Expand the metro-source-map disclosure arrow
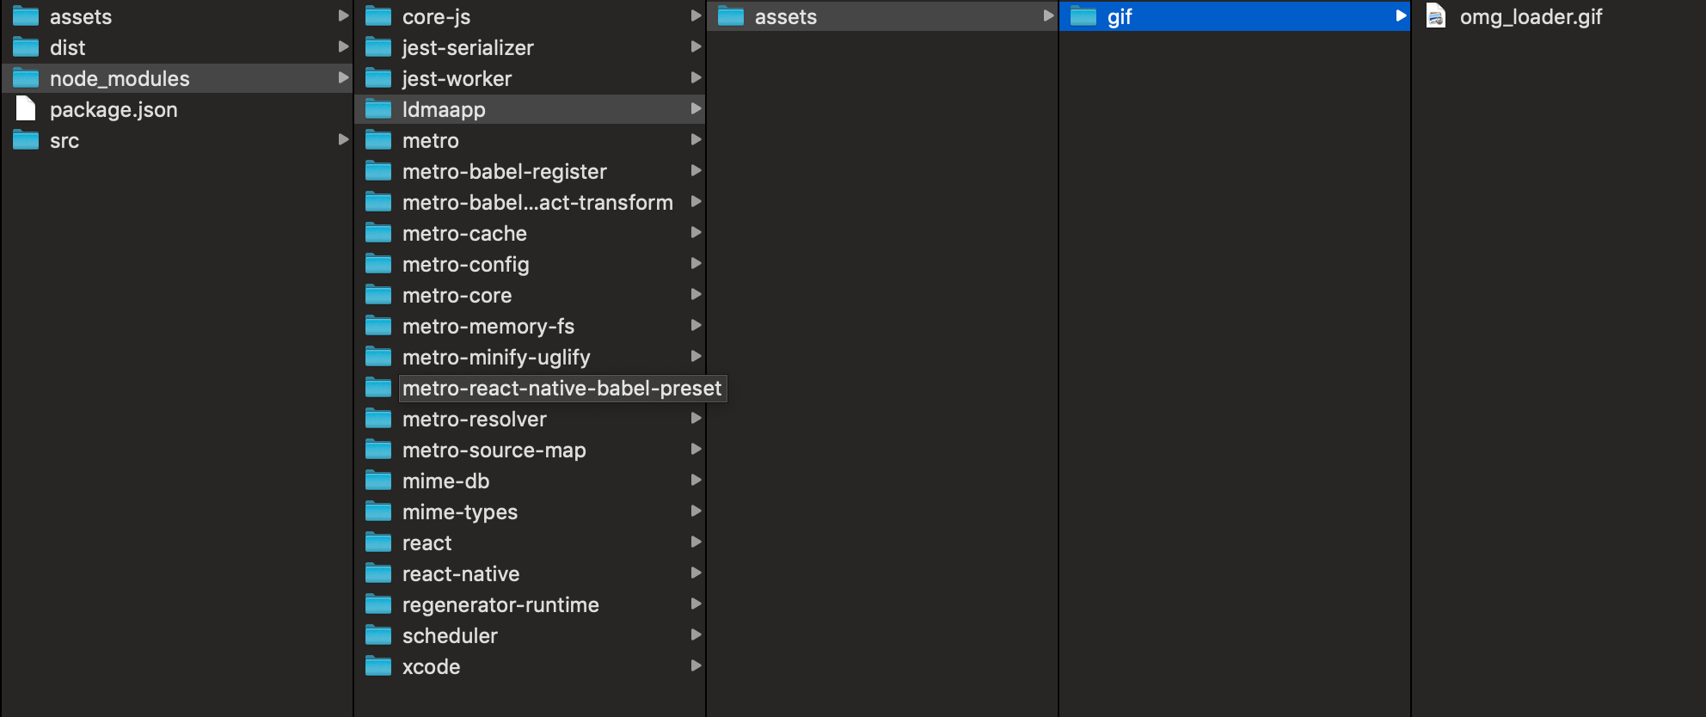1706x717 pixels. [x=696, y=449]
